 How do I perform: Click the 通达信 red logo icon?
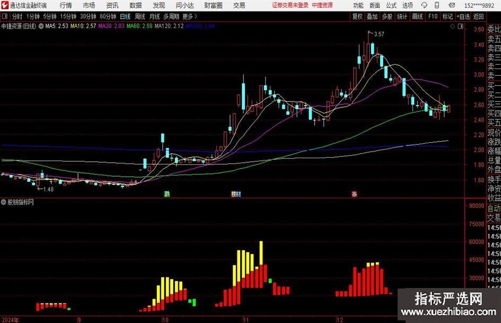tap(5, 5)
